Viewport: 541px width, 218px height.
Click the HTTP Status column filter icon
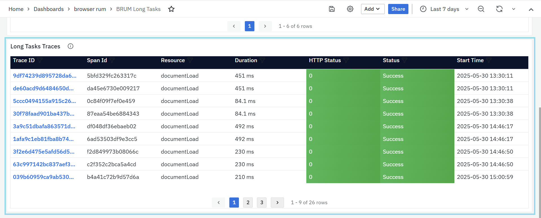click(346, 60)
